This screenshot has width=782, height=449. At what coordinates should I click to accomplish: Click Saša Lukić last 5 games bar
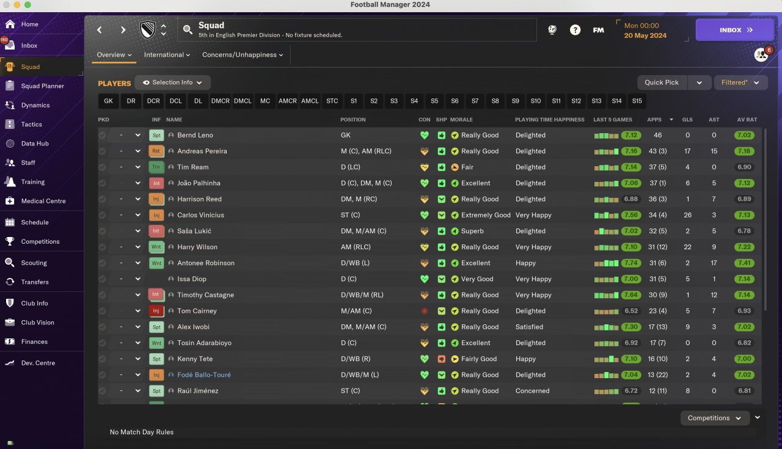click(x=607, y=231)
